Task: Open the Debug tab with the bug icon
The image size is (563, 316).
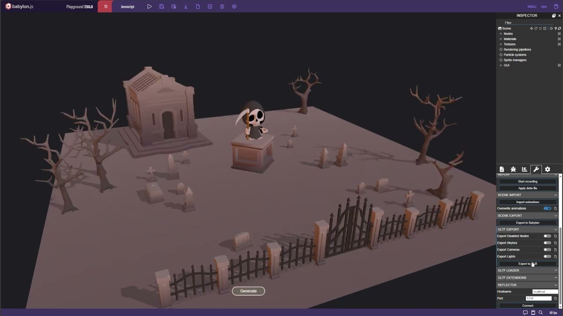Action: coord(513,169)
